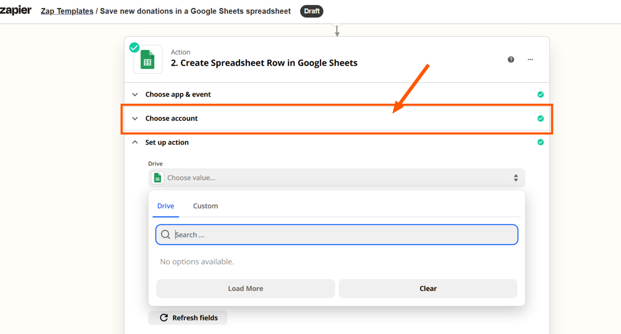Open the help question mark icon

click(511, 59)
